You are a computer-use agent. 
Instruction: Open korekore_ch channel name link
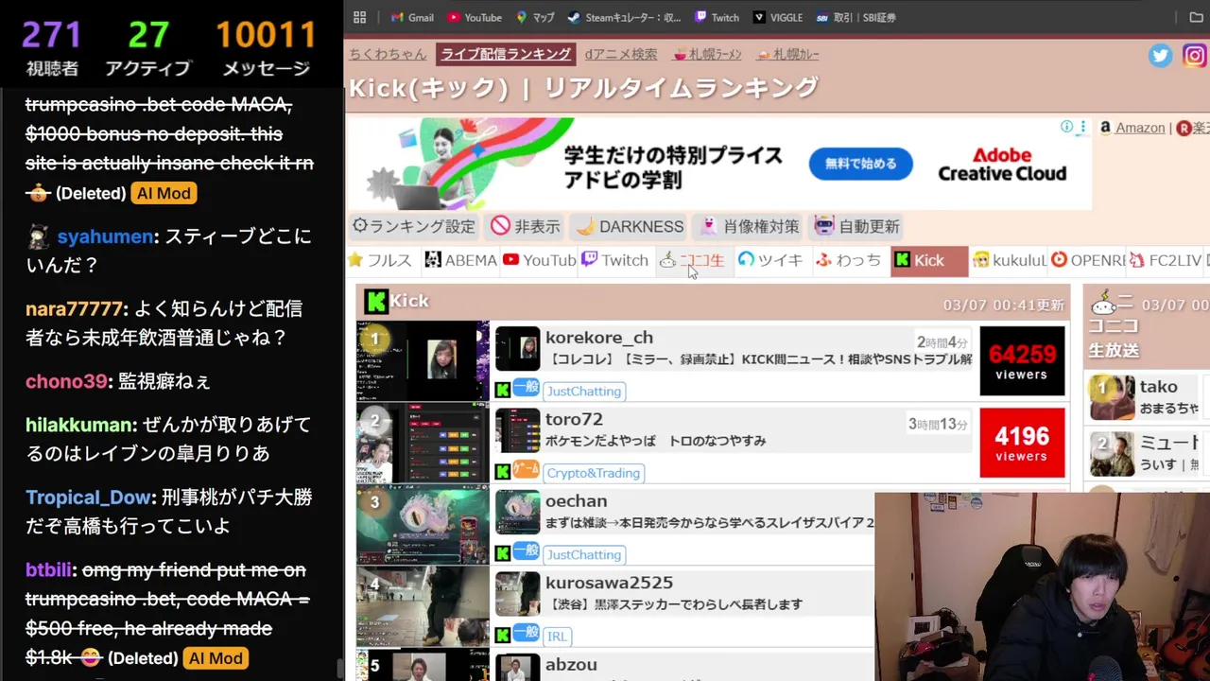tap(599, 338)
